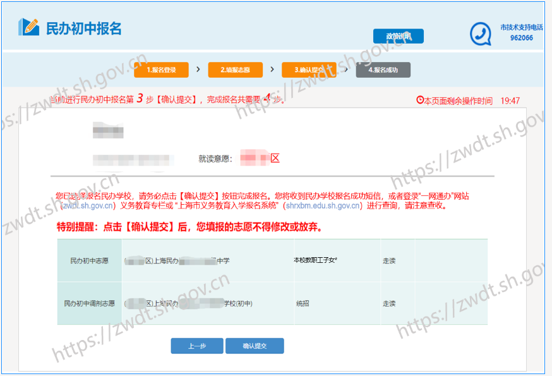Select step tab 3.确认提交

(x=309, y=70)
